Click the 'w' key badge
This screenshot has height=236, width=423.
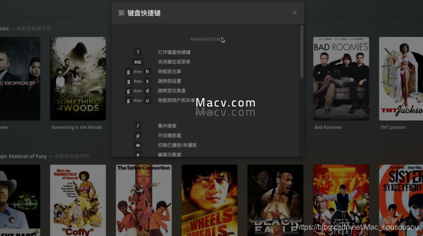[138, 145]
